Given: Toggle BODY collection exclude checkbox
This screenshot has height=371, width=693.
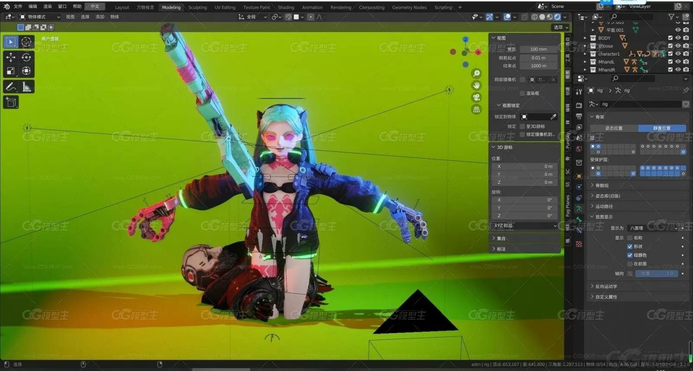Looking at the screenshot, I should [x=670, y=38].
